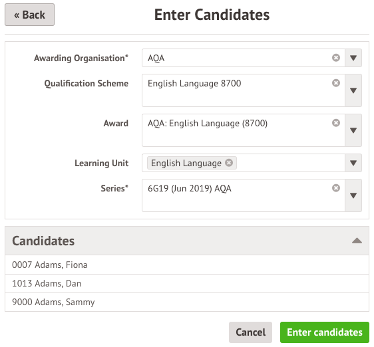Screen dimensions: 374x347
Task: Select candidate 0007 Adams, Fiona
Action: [x=187, y=265]
